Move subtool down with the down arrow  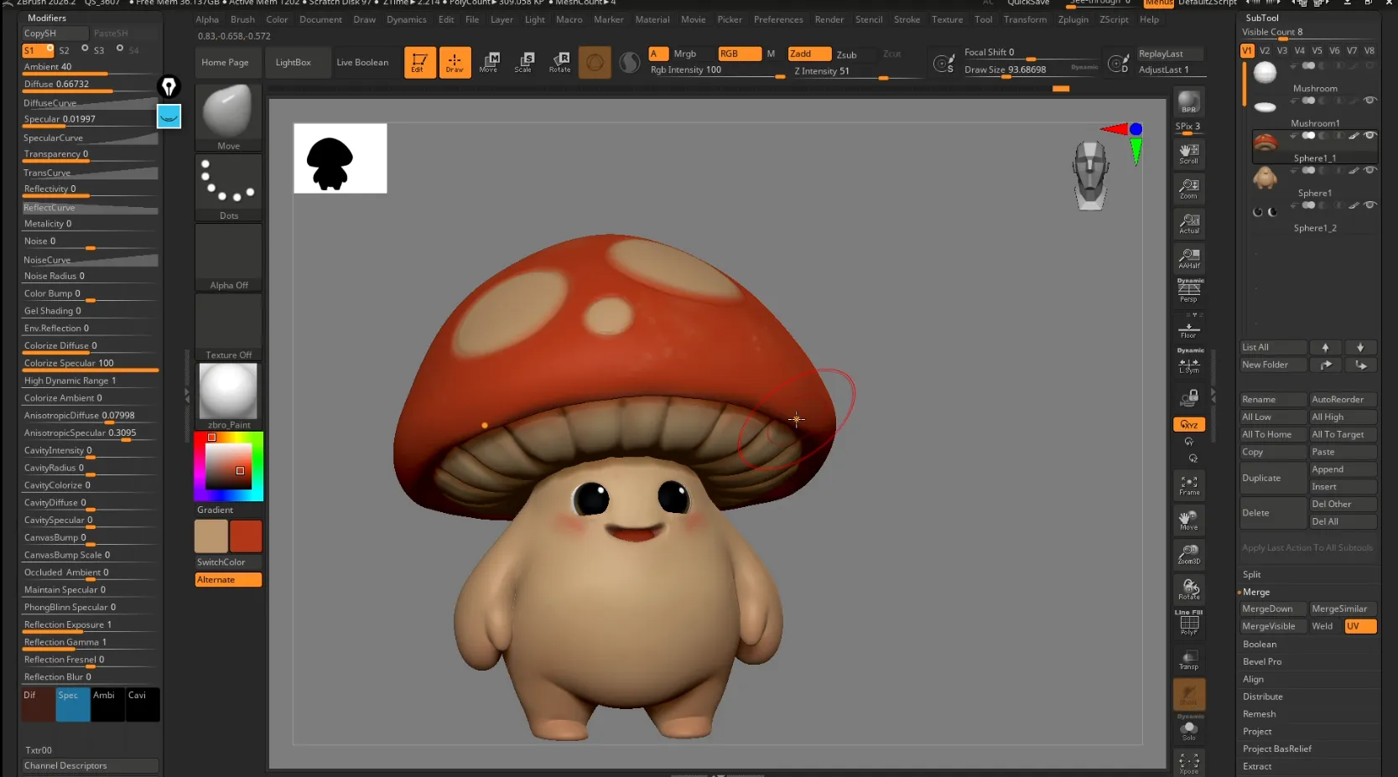click(x=1360, y=347)
